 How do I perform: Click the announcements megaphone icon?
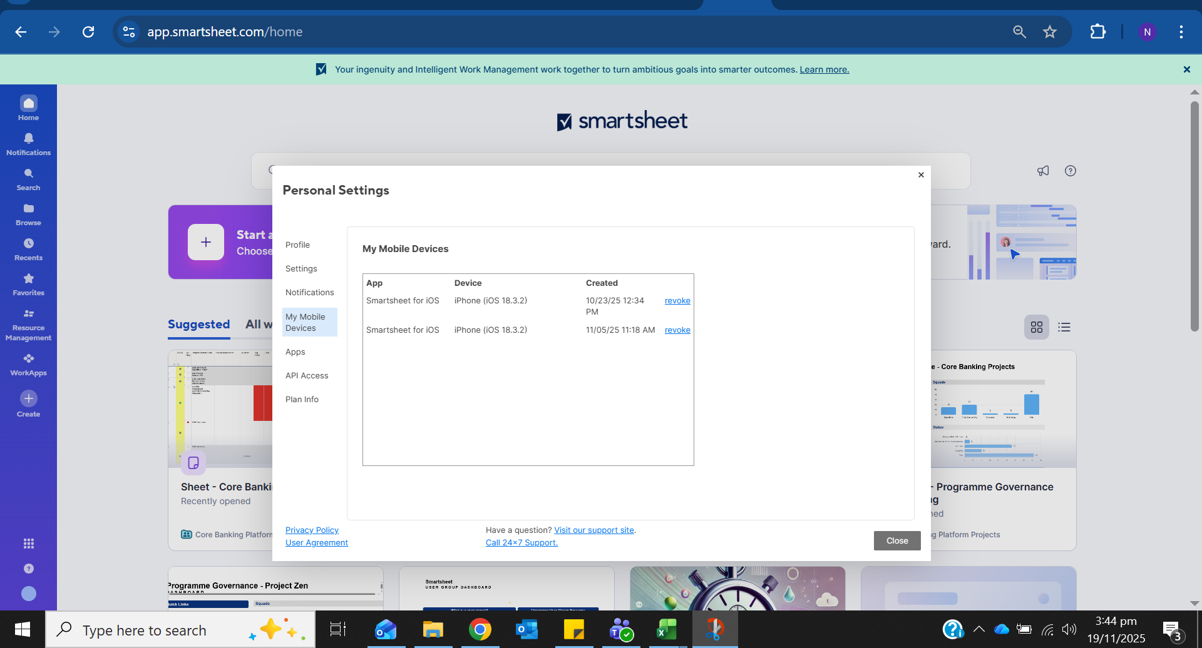1043,171
